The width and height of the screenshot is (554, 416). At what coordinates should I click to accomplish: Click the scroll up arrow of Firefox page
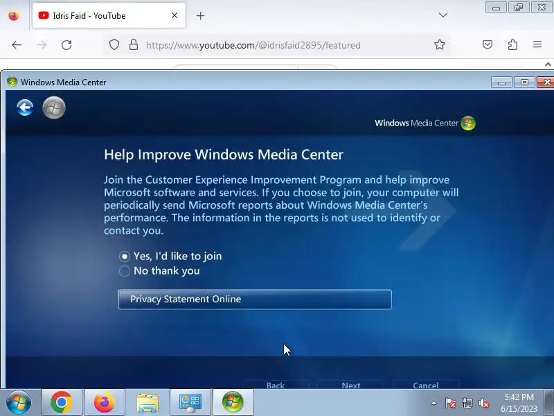pyautogui.click(x=548, y=64)
